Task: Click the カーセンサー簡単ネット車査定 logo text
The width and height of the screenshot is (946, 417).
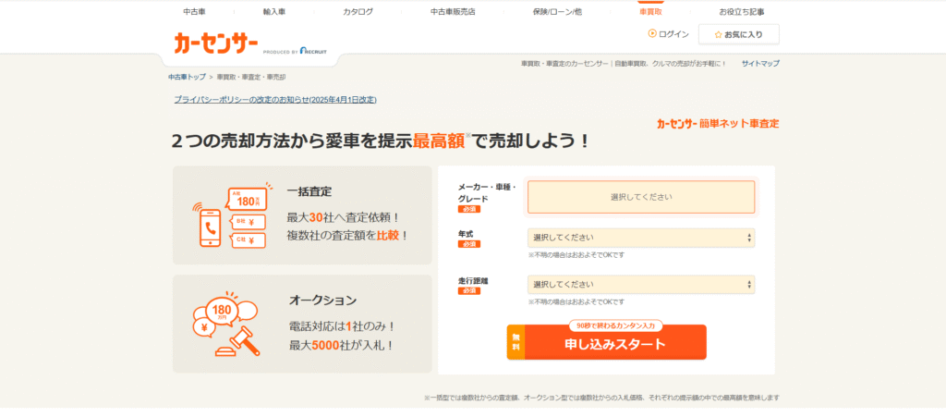Action: tap(718, 124)
